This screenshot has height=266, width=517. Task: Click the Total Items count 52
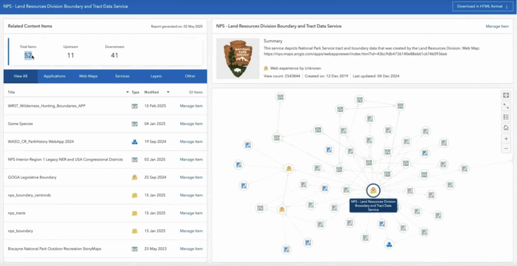tap(28, 55)
